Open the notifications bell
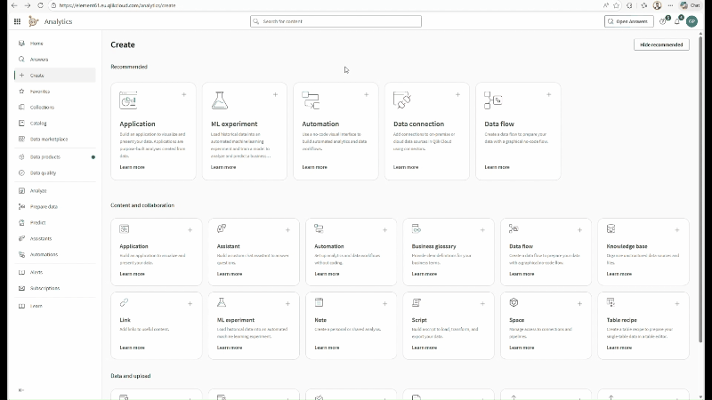This screenshot has height=400, width=712. point(677,21)
